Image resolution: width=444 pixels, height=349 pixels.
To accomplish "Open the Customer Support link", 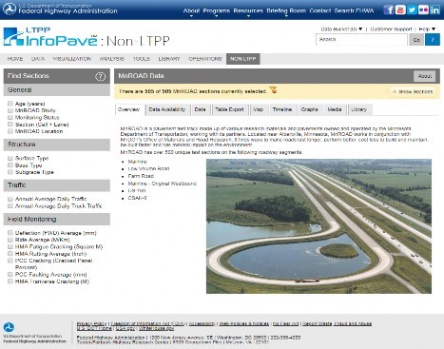I will pyautogui.click(x=391, y=29).
